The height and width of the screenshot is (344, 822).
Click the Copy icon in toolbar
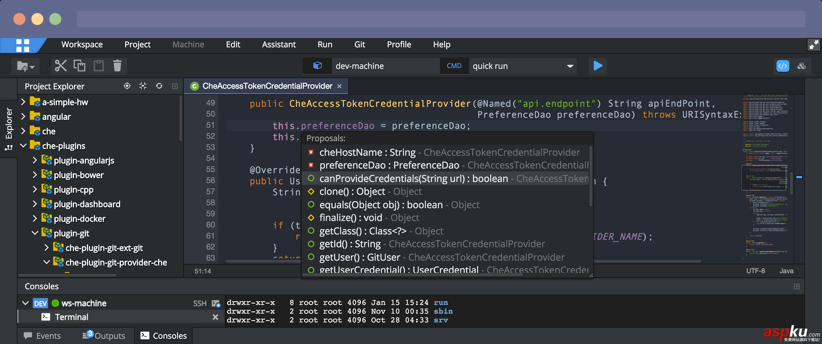[x=79, y=66]
